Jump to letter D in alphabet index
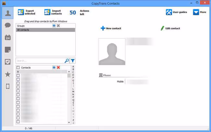This screenshot has width=211, height=132. click(x=73, y=75)
